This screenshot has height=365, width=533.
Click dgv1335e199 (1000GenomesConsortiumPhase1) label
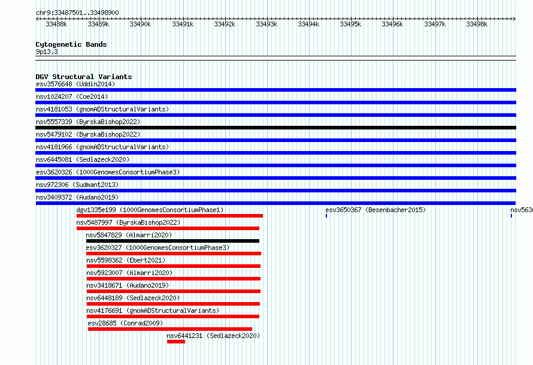point(150,210)
